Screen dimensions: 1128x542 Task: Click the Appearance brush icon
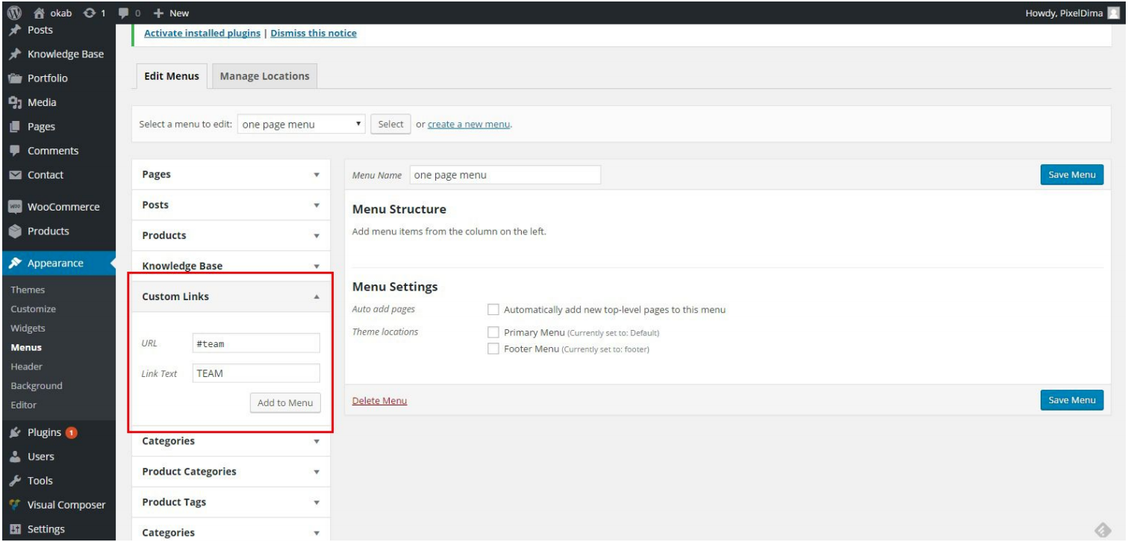click(16, 263)
